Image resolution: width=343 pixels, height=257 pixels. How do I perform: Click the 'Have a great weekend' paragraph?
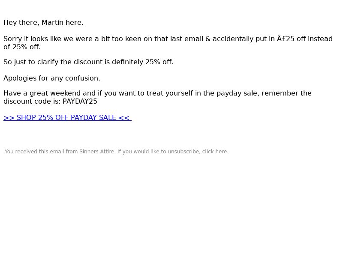(x=157, y=97)
